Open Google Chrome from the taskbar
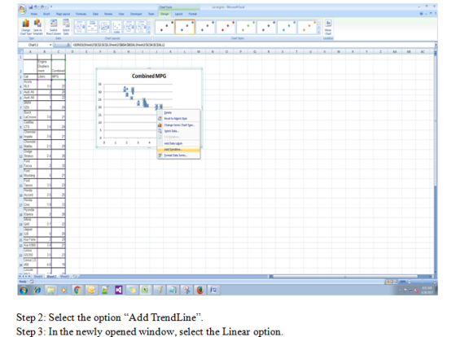This screenshot has width=456, height=337. coord(77,290)
